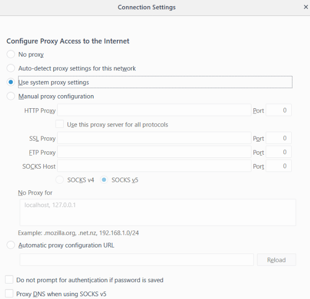The width and height of the screenshot is (310, 299).
Task: Select the SOCKS v4 radio button
Action: (60, 180)
